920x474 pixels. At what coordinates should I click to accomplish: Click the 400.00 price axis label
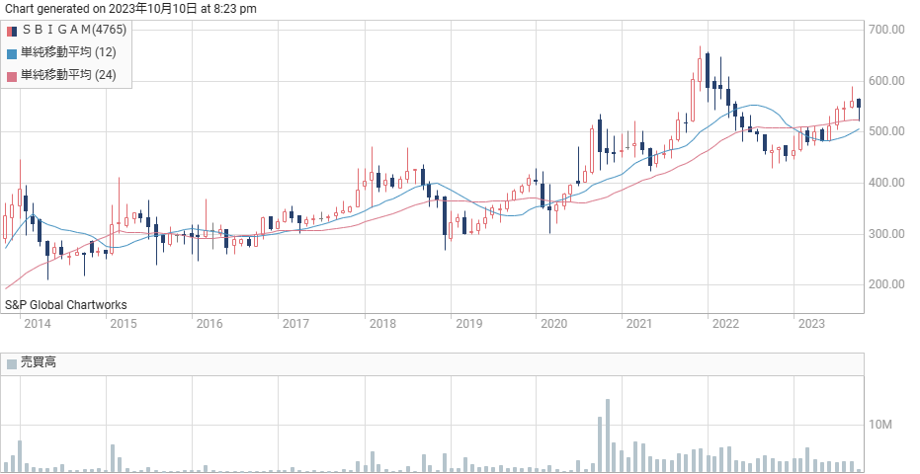tap(886, 183)
